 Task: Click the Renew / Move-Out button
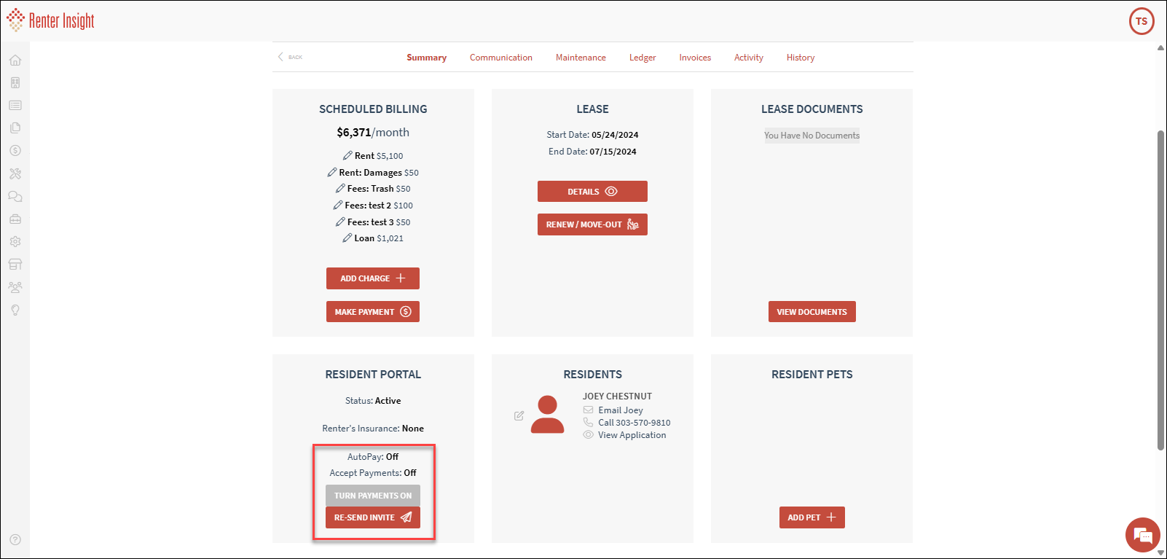click(592, 224)
